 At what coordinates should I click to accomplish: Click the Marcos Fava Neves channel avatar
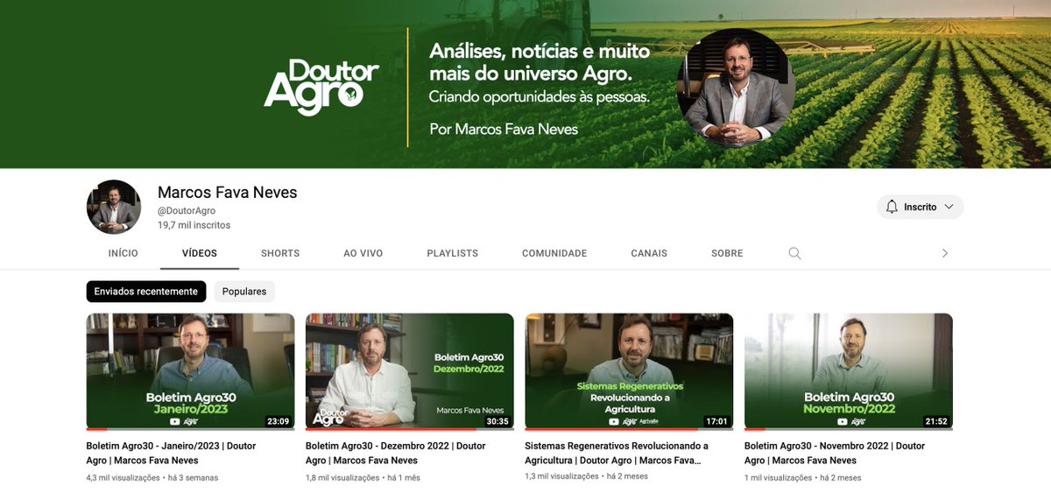tap(114, 207)
